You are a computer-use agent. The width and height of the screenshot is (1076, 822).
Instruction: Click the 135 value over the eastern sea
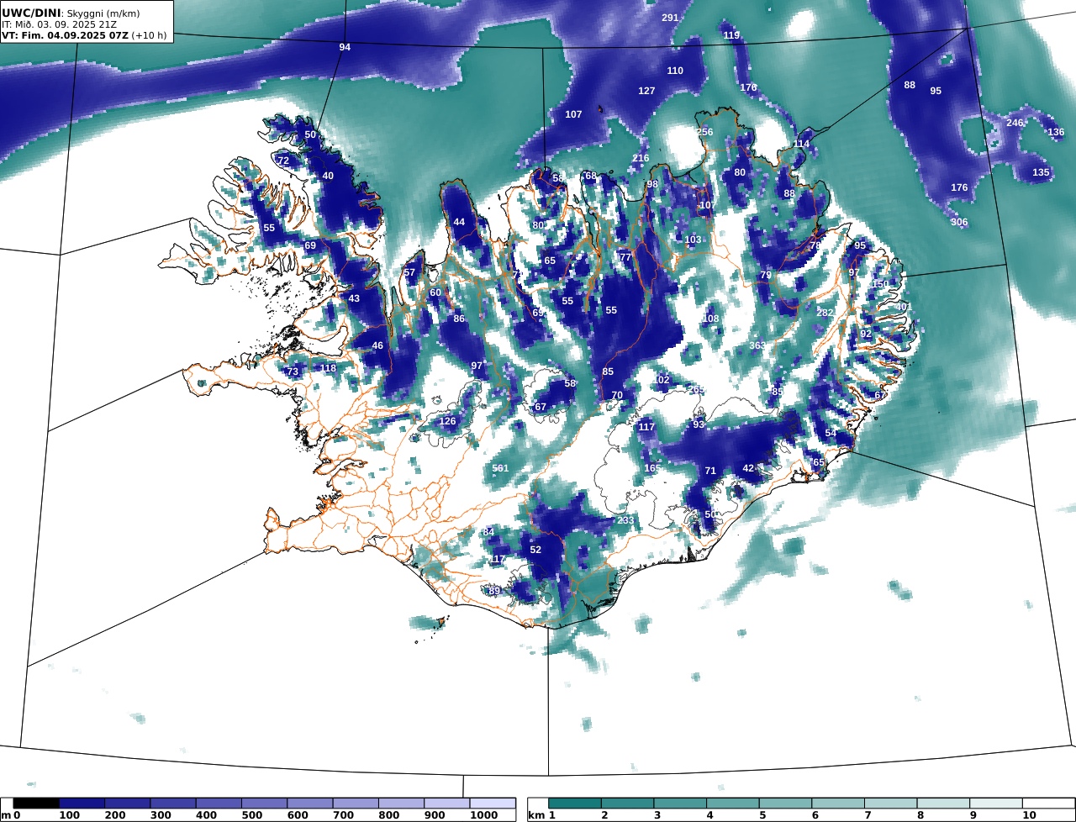1041,172
